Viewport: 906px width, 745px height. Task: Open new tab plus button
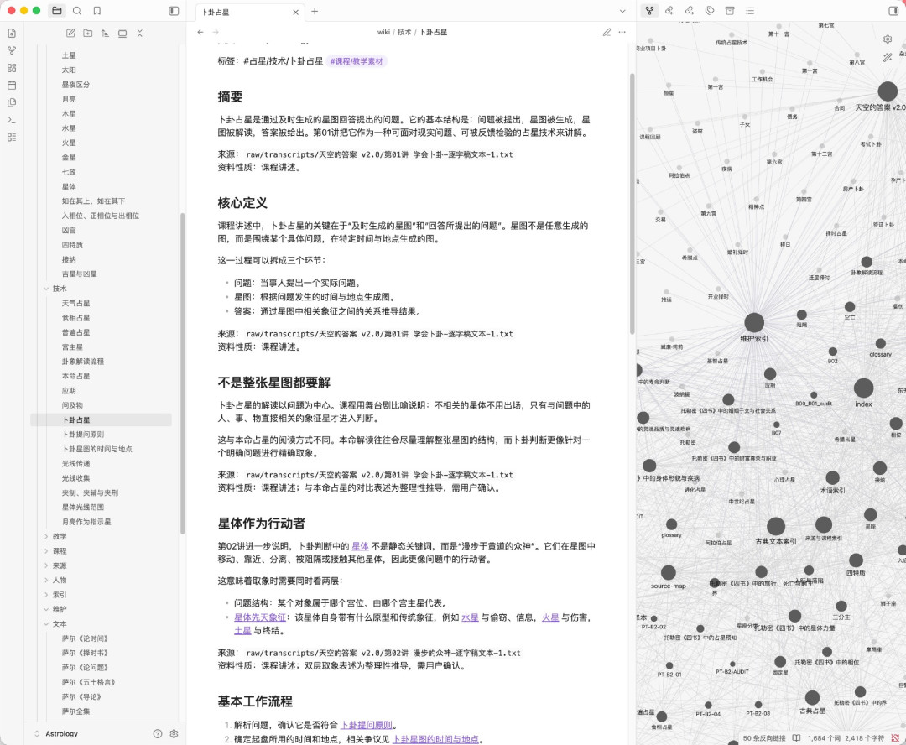315,11
